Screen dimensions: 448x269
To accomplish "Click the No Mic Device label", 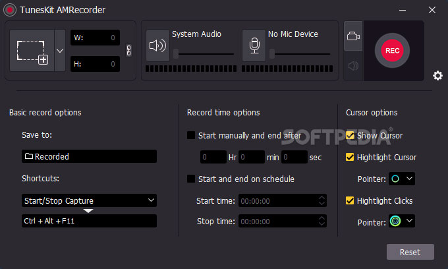I will (x=293, y=34).
